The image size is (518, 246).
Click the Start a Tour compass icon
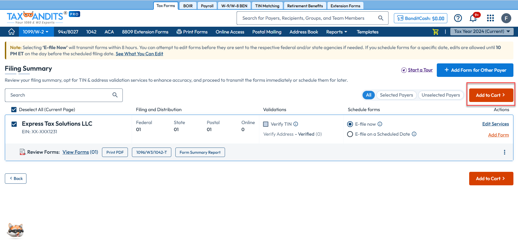click(404, 70)
